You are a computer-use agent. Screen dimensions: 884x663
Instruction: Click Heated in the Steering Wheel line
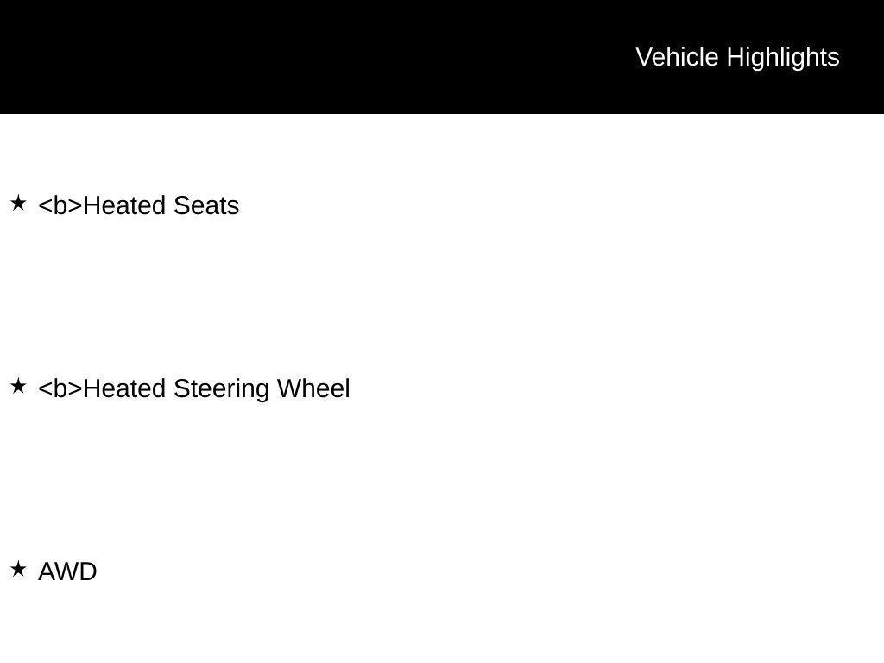point(125,389)
